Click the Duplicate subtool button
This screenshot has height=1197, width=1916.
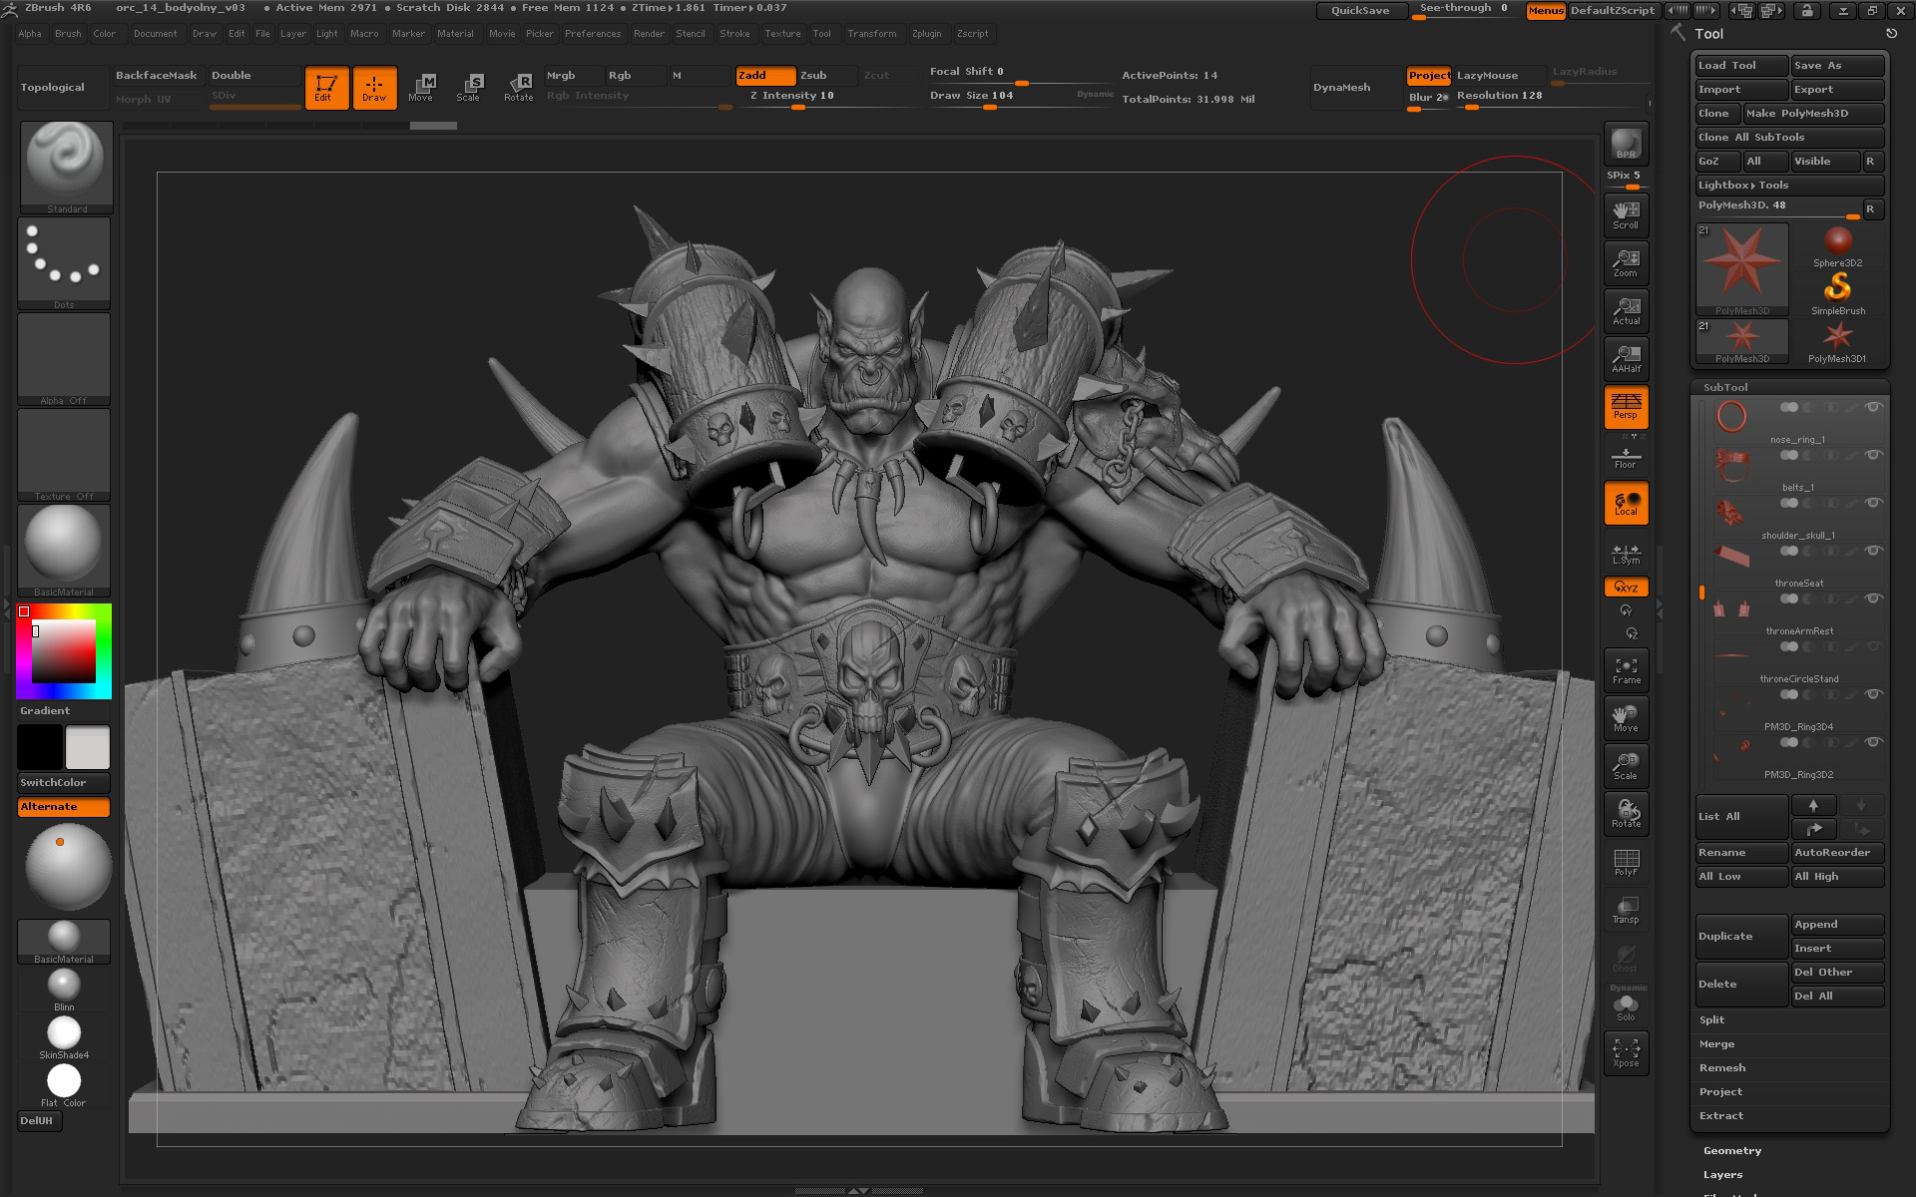(1741, 936)
